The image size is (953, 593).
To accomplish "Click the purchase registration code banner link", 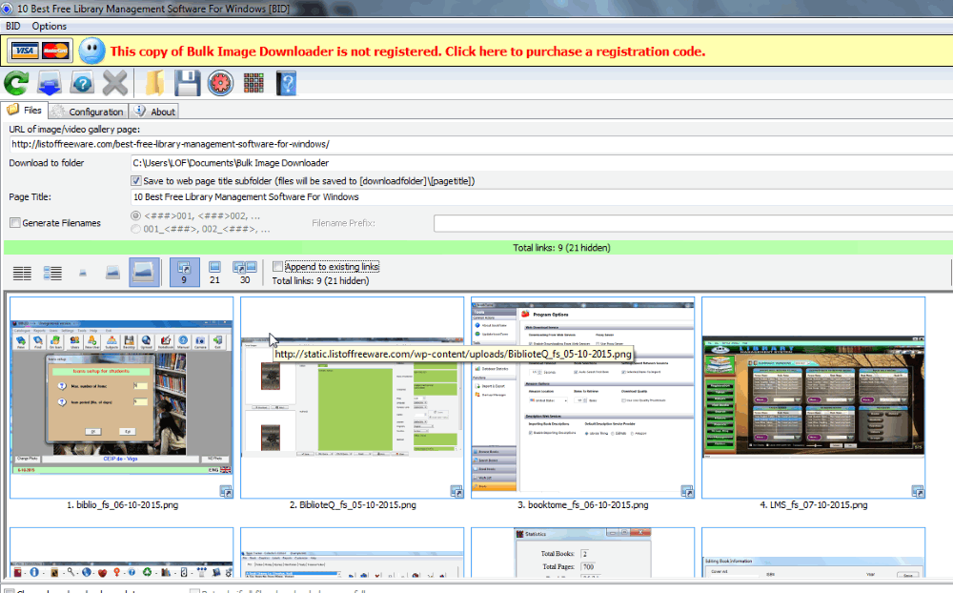I will tap(408, 51).
